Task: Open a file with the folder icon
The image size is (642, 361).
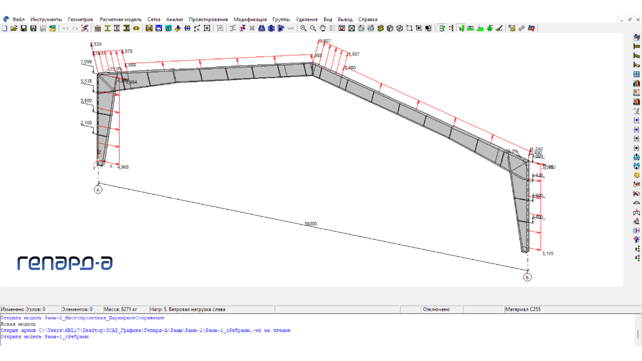Action: (14, 29)
